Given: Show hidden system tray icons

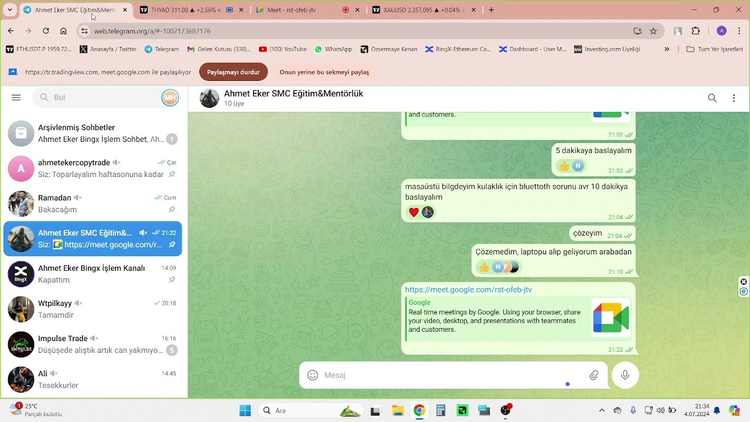Looking at the screenshot, I should pos(601,410).
